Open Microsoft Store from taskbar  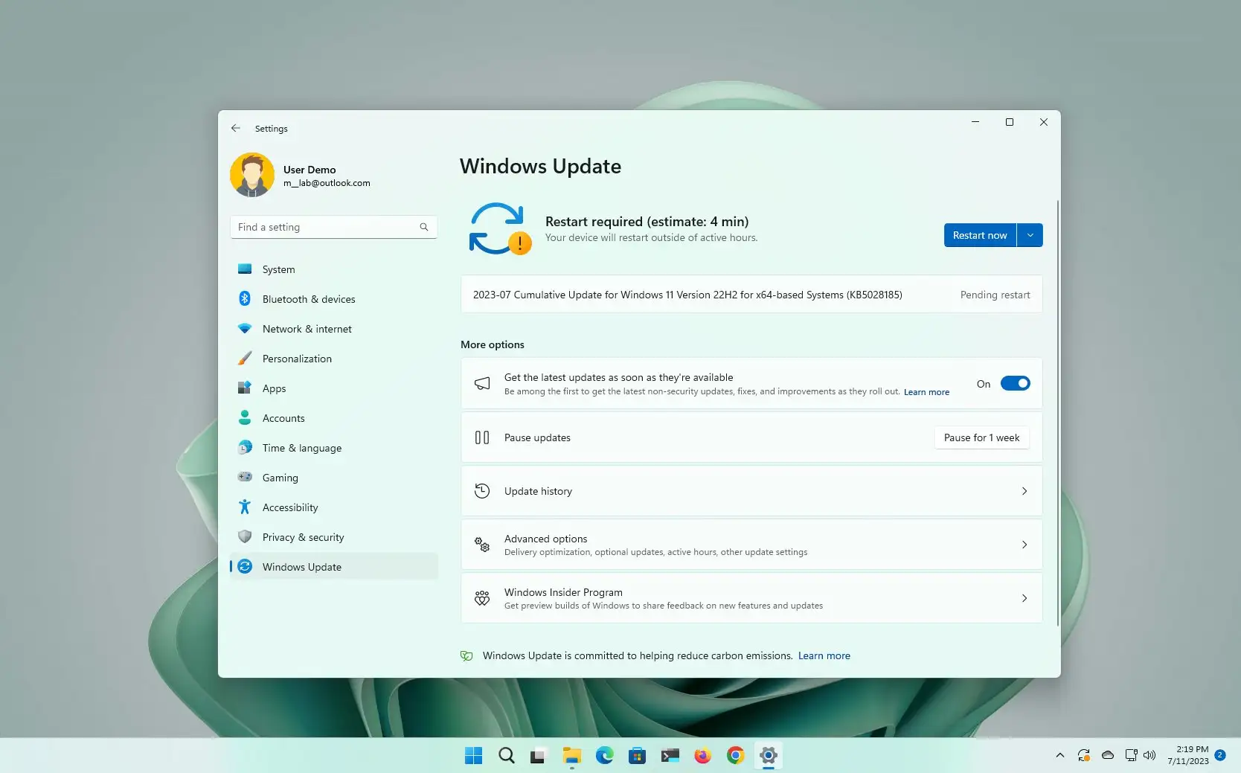(637, 756)
